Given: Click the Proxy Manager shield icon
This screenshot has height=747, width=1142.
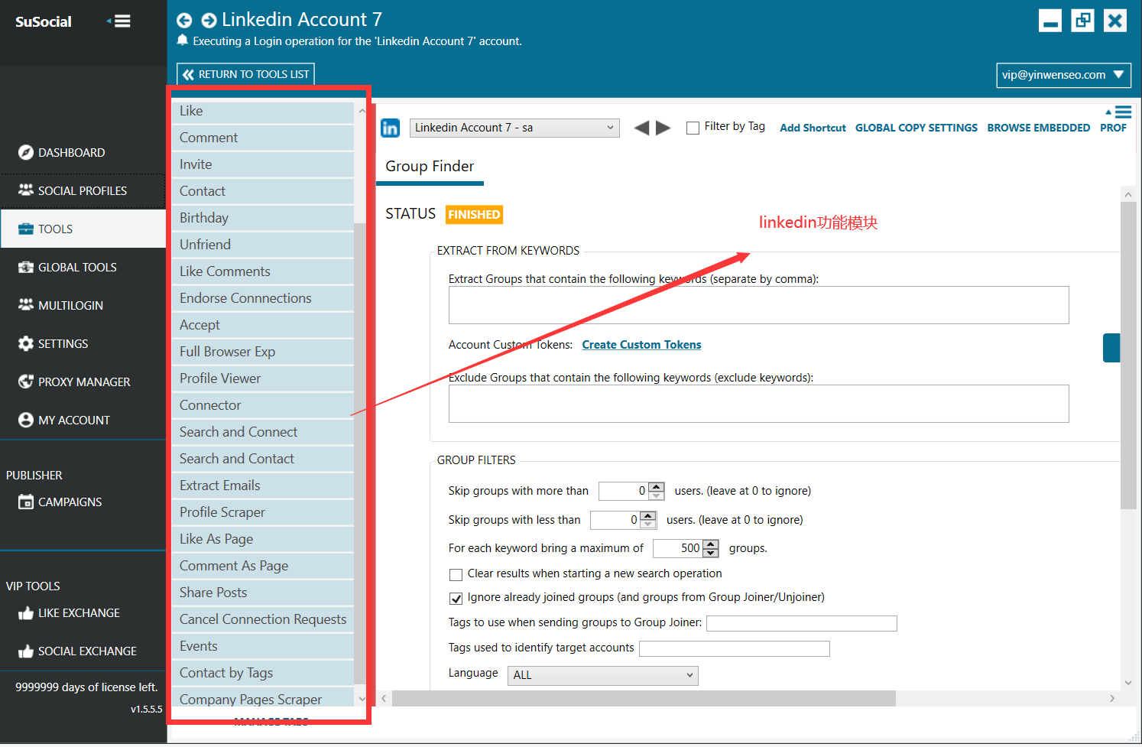Looking at the screenshot, I should tap(26, 382).
